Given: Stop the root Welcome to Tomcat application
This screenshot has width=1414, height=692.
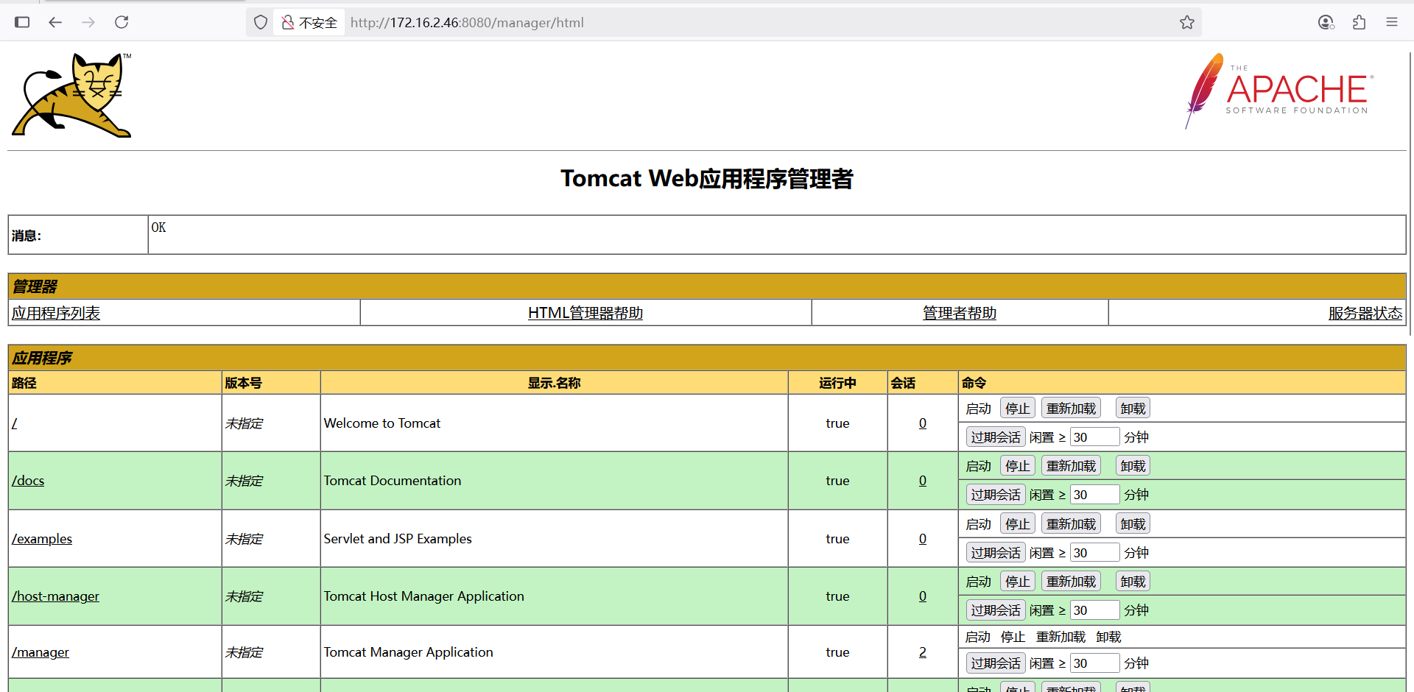Looking at the screenshot, I should point(1018,409).
